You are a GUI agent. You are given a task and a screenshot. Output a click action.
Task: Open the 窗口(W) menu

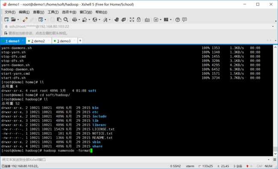click(x=86, y=12)
